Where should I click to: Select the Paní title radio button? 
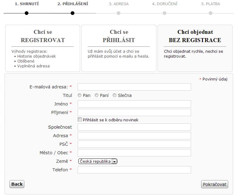(97, 95)
